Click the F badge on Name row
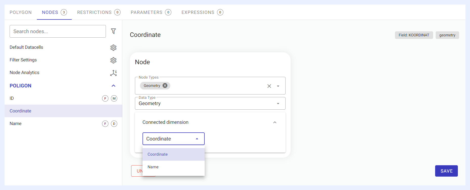Viewport: 470px width, 190px height. pos(105,124)
